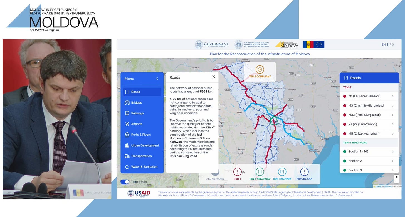Click the 'Plan for the Reconstruction' page title
Image resolution: width=405 pixels, height=217 pixels.
pos(260,54)
